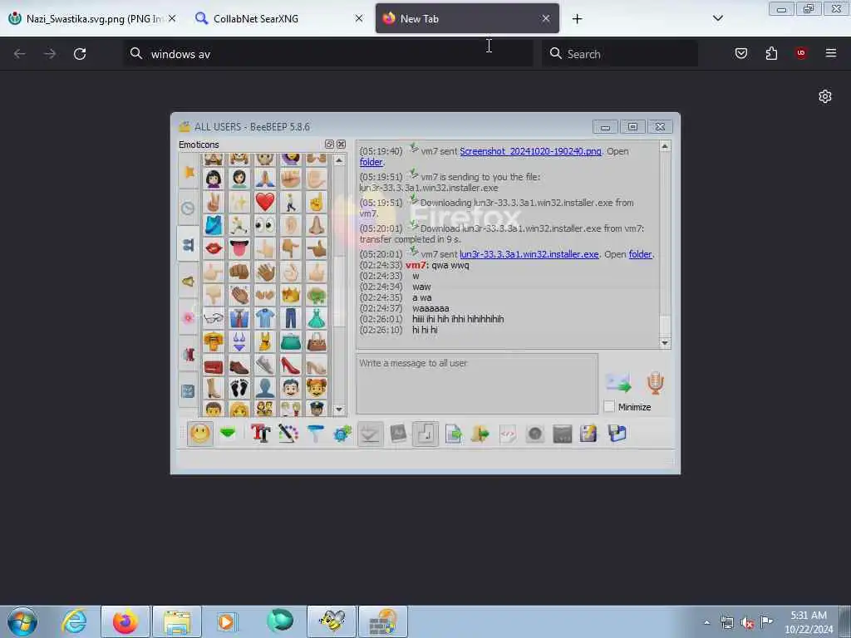This screenshot has width=851, height=638.
Task: Enable the Minimize checkbox
Action: coord(609,406)
